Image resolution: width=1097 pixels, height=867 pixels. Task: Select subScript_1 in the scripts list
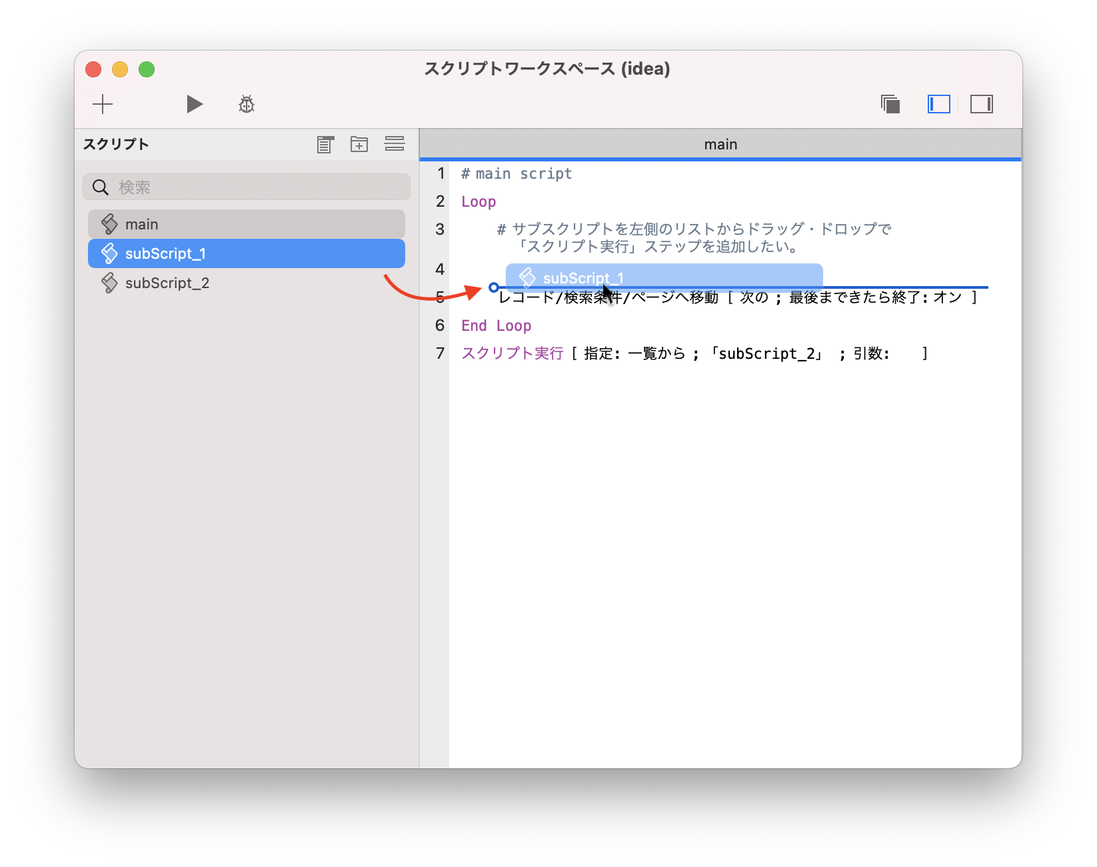click(247, 253)
